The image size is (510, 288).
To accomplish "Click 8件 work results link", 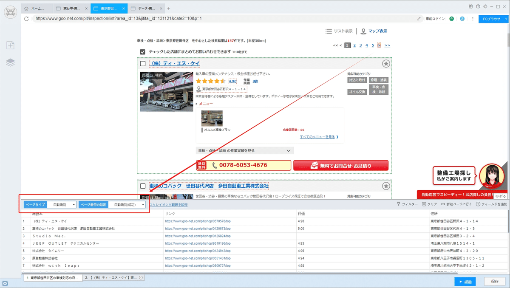I will coord(255,81).
